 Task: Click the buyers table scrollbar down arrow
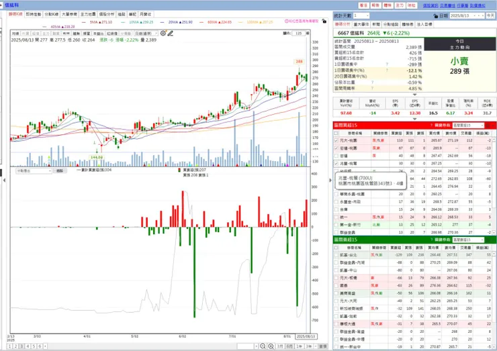click(x=494, y=232)
